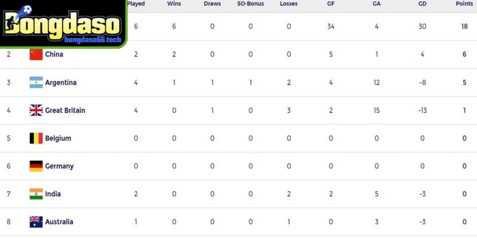Select the Germany team name

(59, 167)
